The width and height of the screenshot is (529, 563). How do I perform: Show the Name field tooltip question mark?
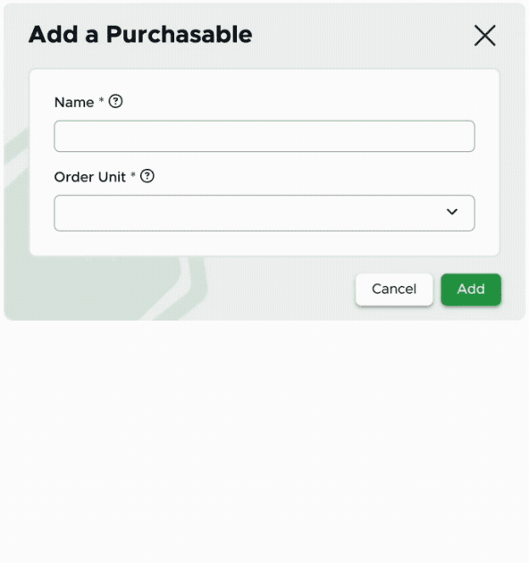tap(115, 101)
